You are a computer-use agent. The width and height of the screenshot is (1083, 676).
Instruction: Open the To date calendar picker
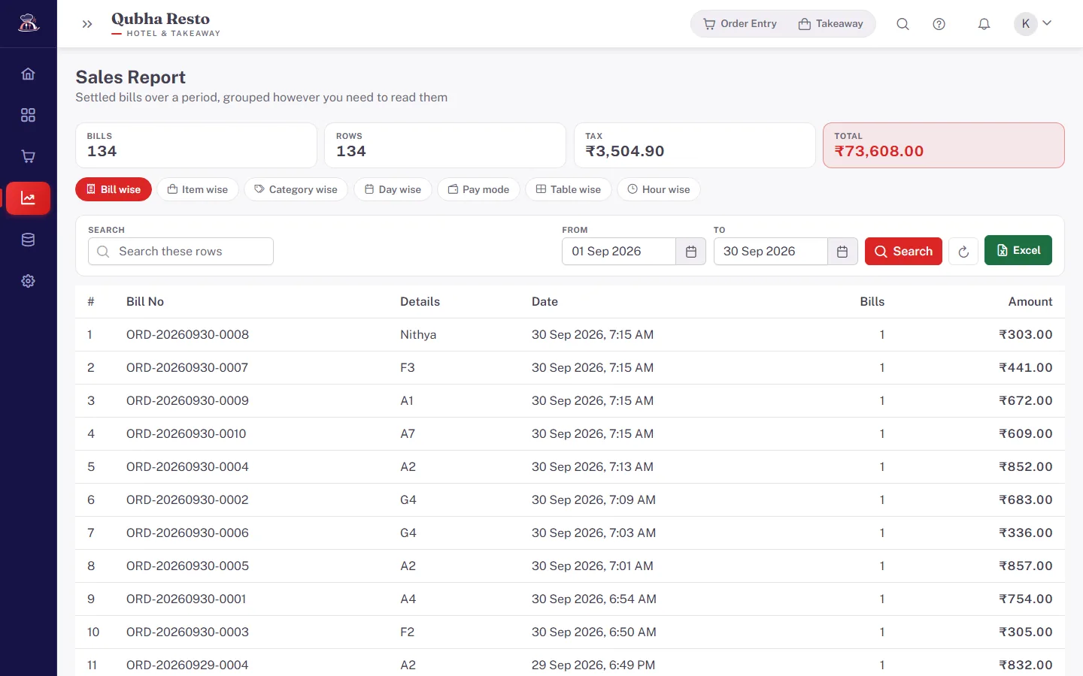(842, 252)
